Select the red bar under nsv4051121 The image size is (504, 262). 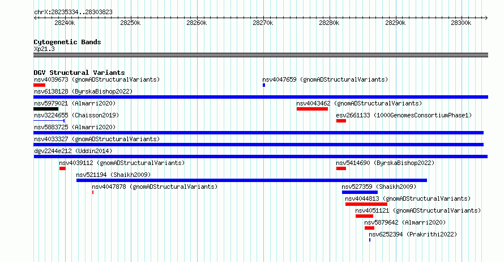tap(364, 216)
